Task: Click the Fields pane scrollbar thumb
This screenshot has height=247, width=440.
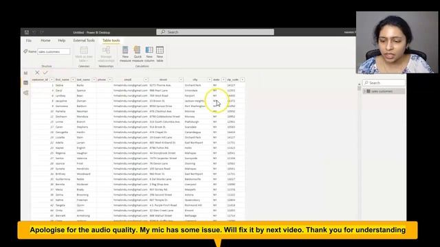Action: 359,88
